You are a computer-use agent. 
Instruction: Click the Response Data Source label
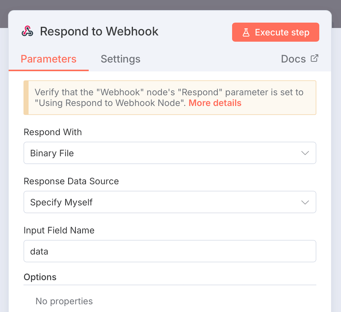pyautogui.click(x=71, y=181)
